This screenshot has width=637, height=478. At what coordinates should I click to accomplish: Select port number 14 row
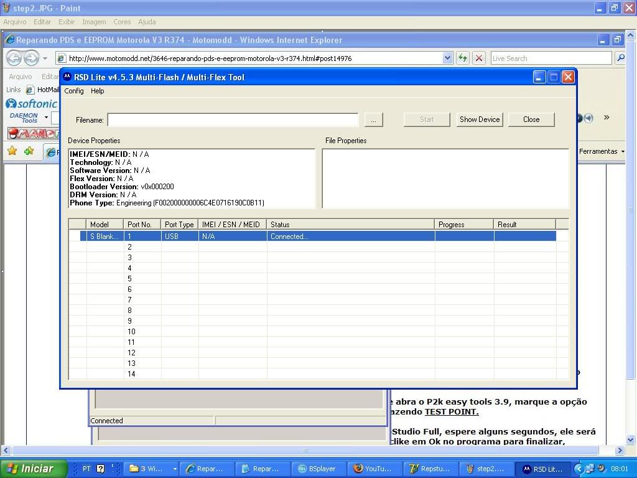(318, 373)
